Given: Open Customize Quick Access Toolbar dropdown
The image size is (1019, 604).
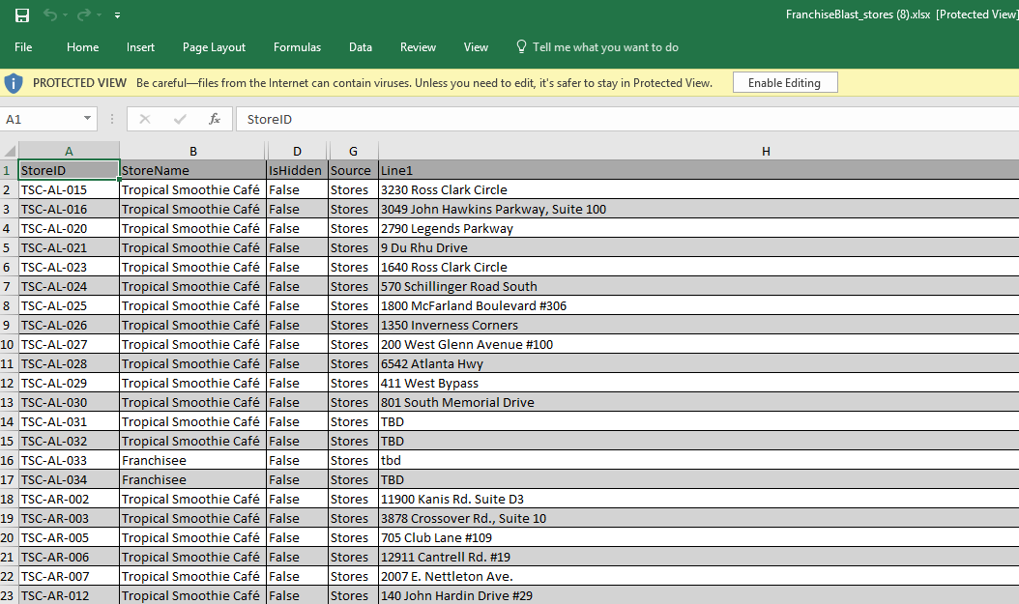Looking at the screenshot, I should point(117,14).
